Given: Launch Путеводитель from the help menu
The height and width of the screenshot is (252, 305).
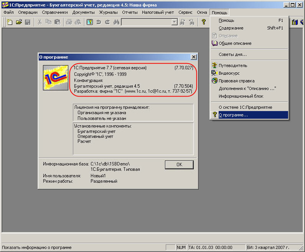Looking at the screenshot, I should click(x=249, y=65).
